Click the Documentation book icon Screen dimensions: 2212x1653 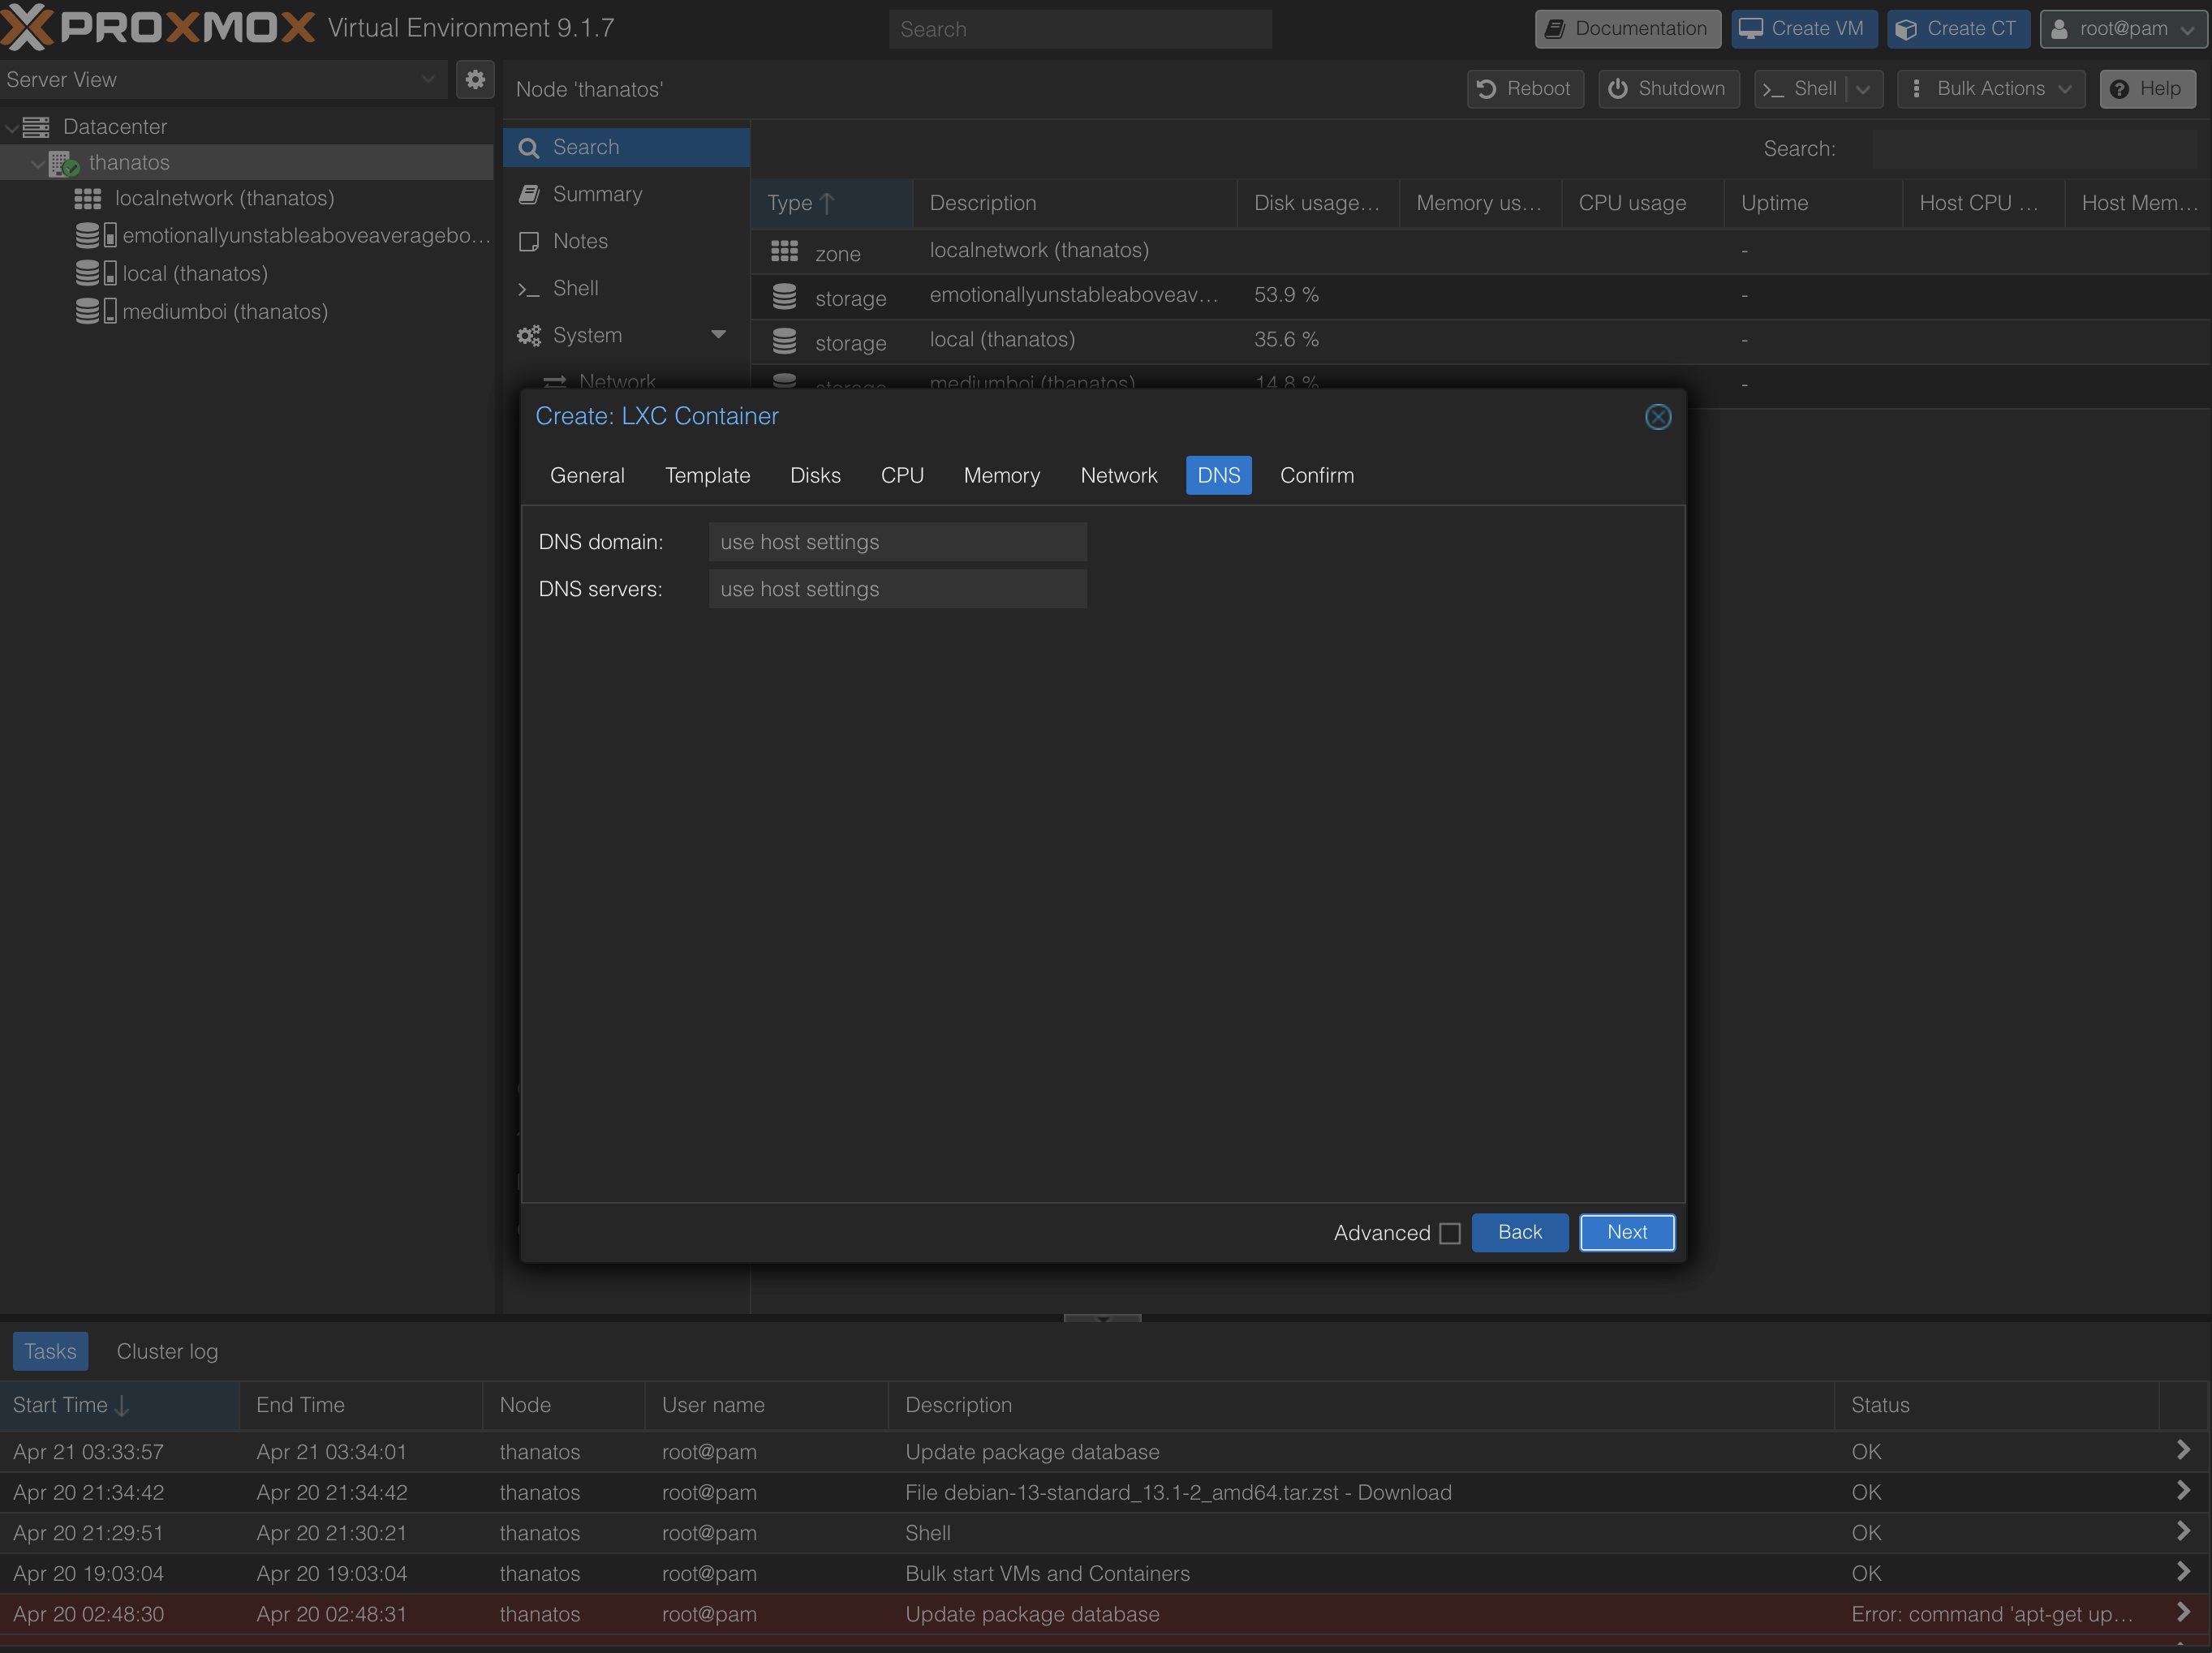(x=1555, y=29)
